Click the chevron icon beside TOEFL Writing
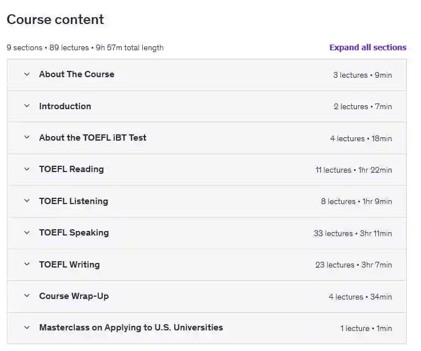The height and width of the screenshot is (351, 421). pos(26,265)
